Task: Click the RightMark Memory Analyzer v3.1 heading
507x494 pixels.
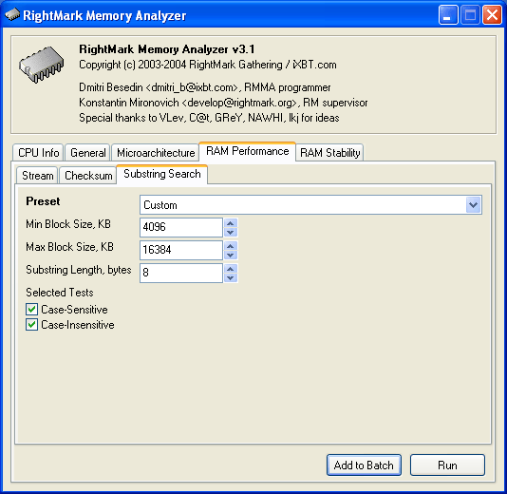Action: (167, 49)
